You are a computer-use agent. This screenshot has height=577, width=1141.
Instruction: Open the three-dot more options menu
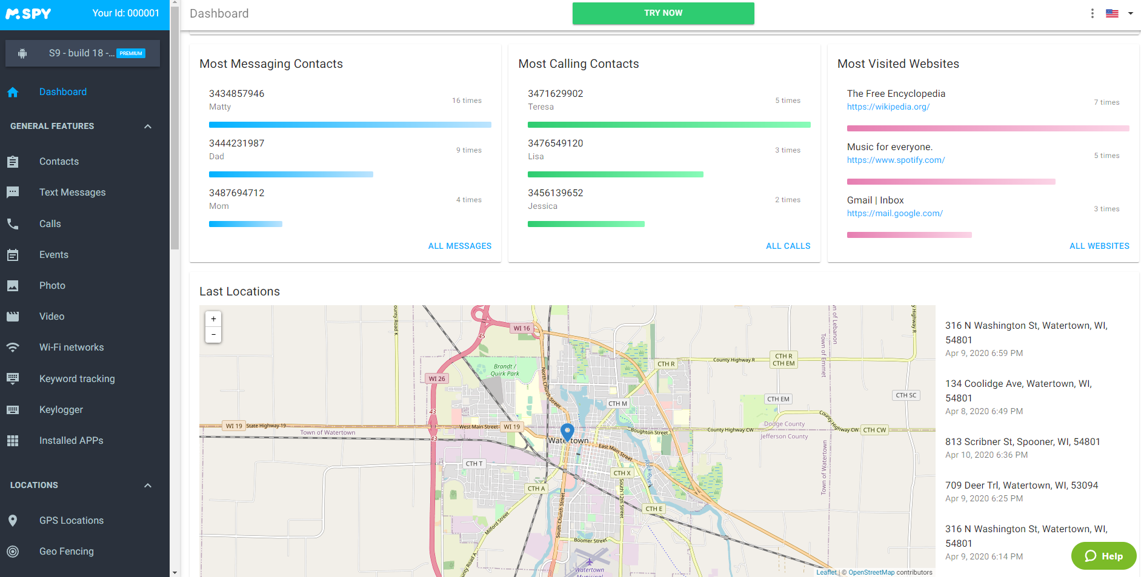coord(1093,13)
